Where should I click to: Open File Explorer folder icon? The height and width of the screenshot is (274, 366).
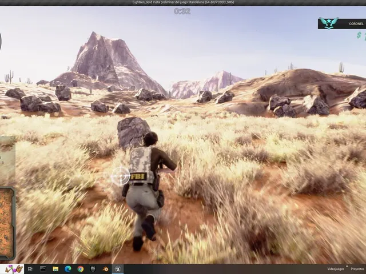click(x=55, y=269)
